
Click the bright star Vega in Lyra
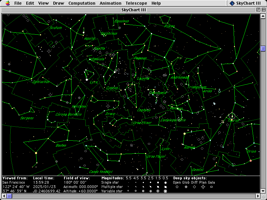click(x=87, y=80)
